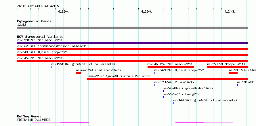Click the ruler's right arrowhead

pyautogui.click(x=247, y=9)
